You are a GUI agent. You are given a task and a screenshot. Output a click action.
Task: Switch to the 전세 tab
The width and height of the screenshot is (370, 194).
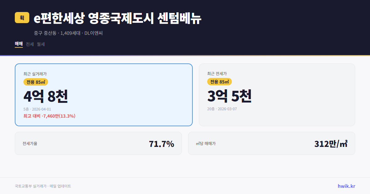click(x=30, y=44)
